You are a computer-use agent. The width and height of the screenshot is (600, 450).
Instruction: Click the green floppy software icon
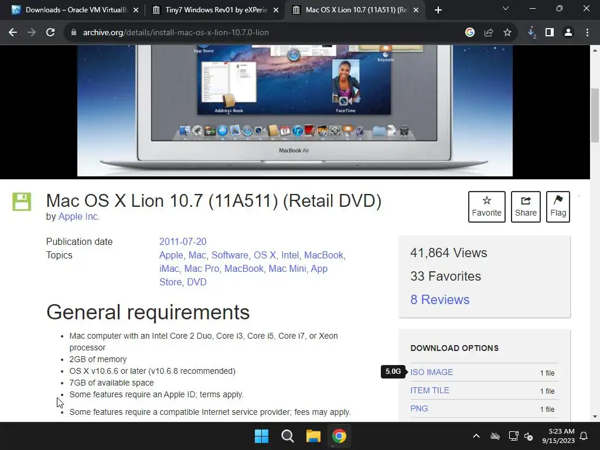[22, 202]
